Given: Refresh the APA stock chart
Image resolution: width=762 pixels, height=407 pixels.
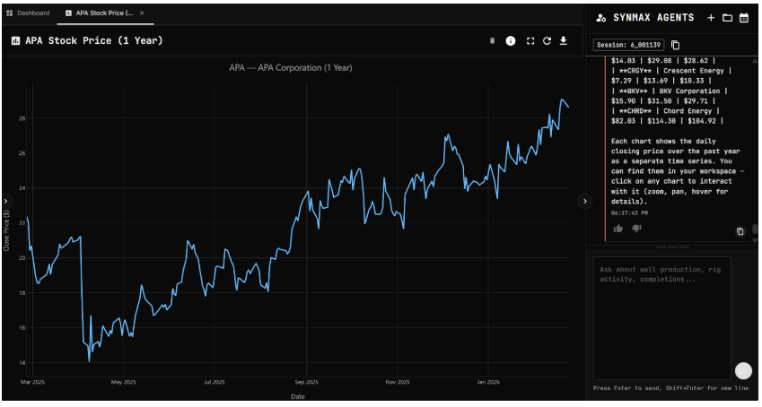Looking at the screenshot, I should [547, 41].
